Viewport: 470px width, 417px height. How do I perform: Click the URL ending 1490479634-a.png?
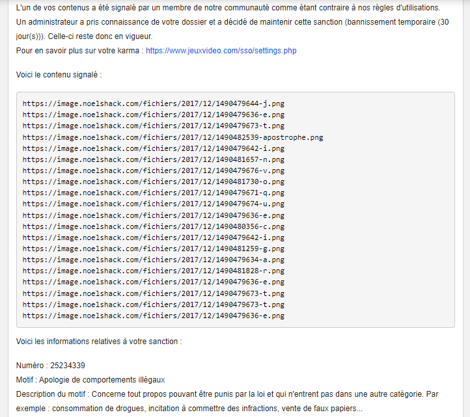[x=154, y=260]
